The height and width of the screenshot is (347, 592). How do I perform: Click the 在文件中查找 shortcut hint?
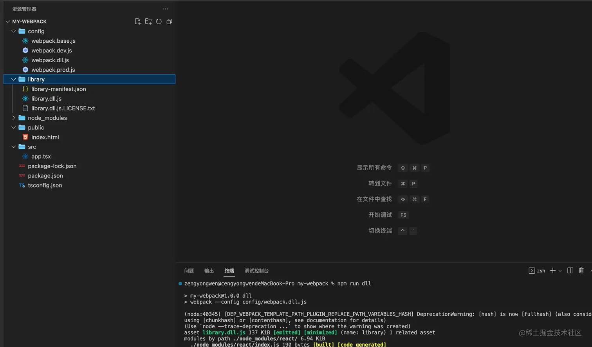374,199
